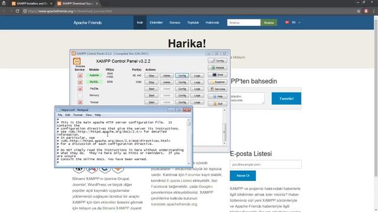Open the Eklentiler nav item
Screen dimensions: 378x212
tap(156, 22)
